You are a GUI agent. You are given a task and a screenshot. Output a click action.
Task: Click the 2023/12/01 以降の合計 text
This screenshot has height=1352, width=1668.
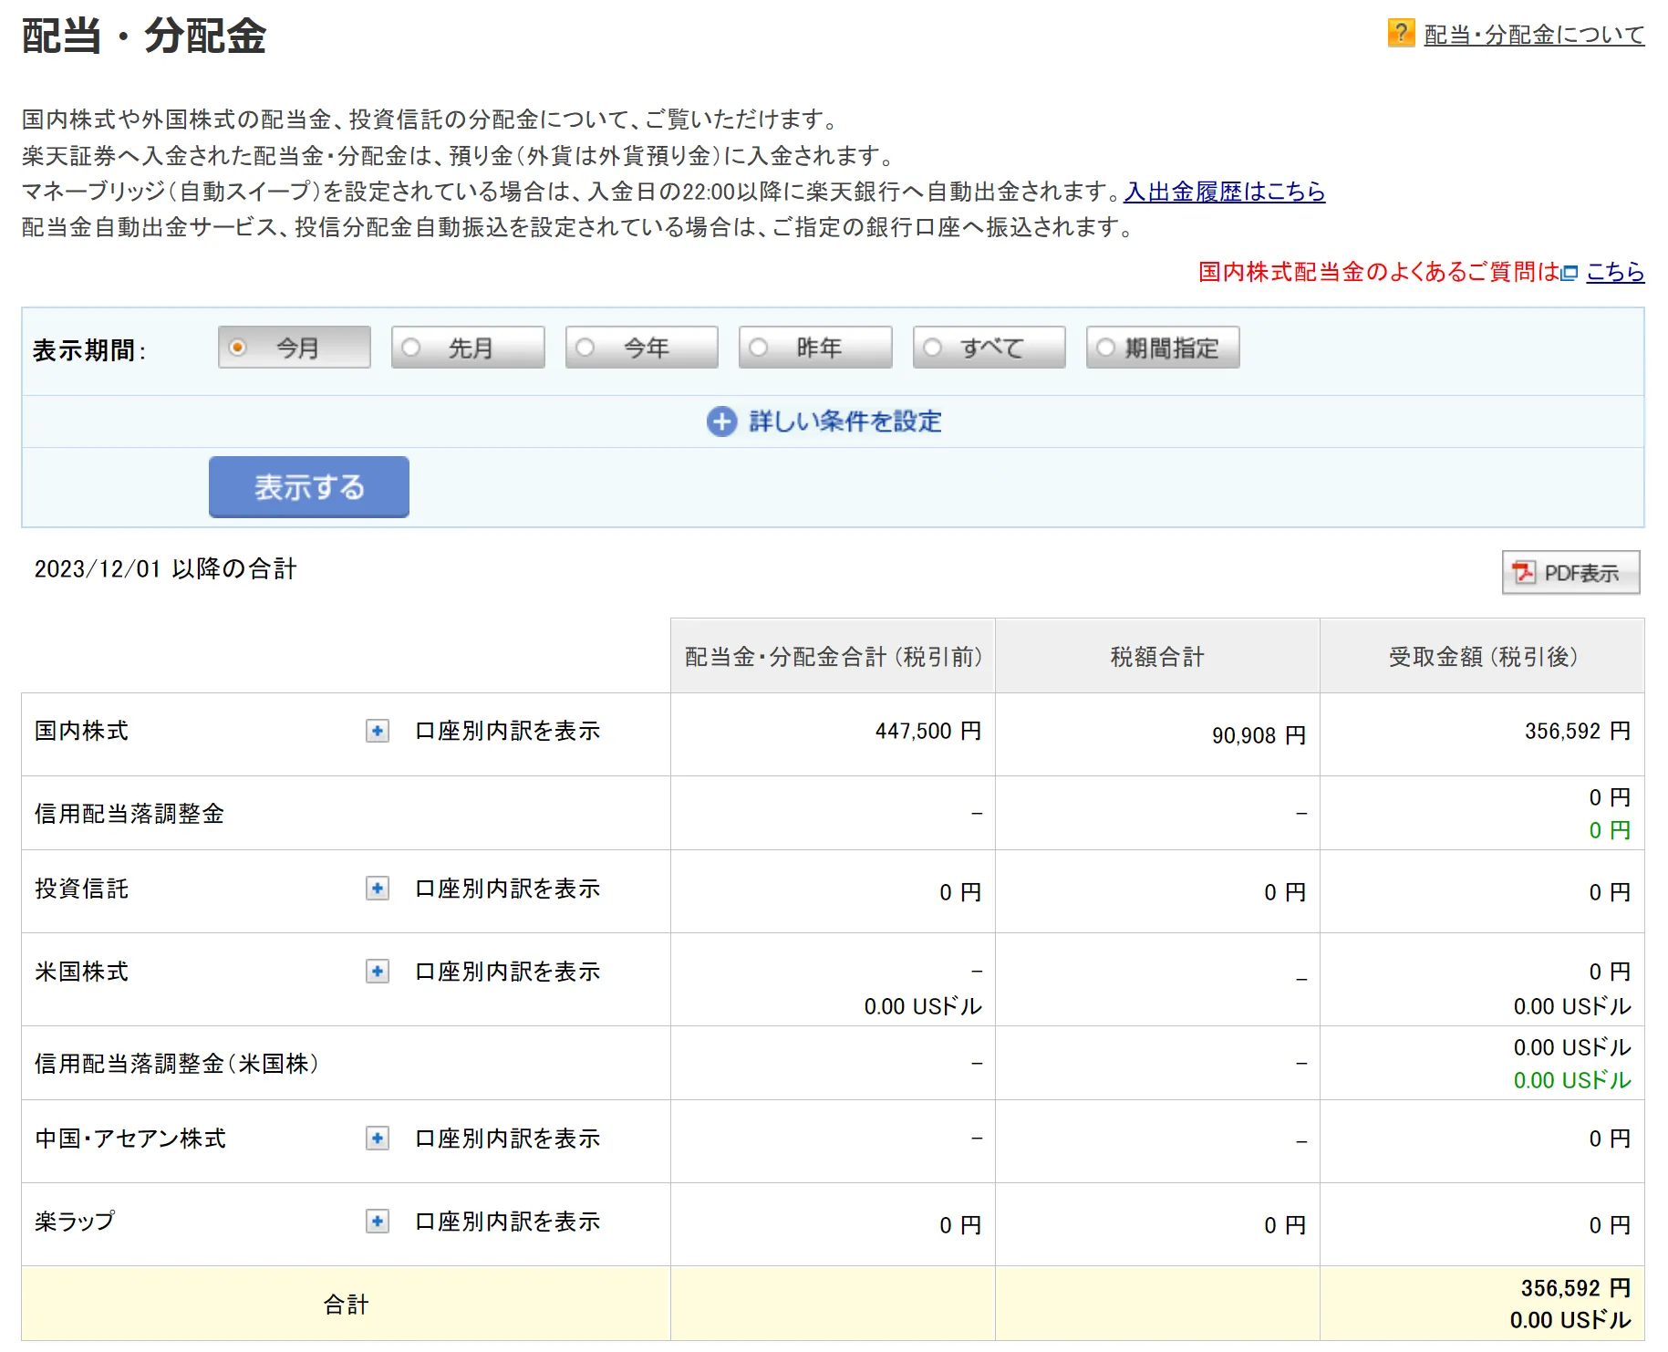[x=165, y=568]
